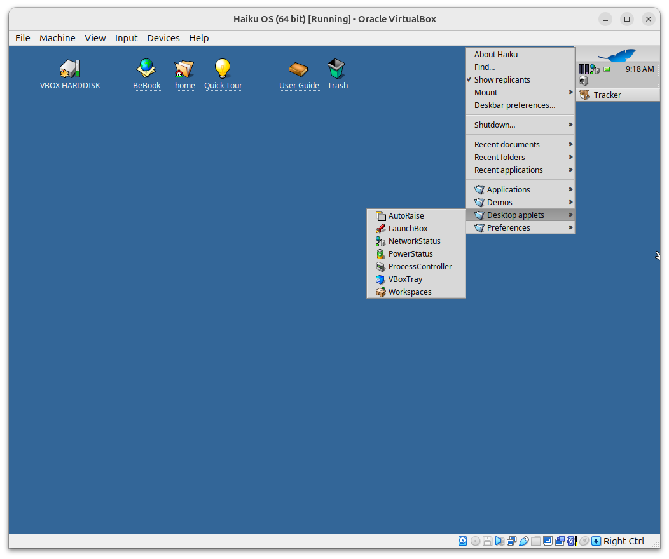Click the green battery power tray icon

pyautogui.click(x=607, y=69)
